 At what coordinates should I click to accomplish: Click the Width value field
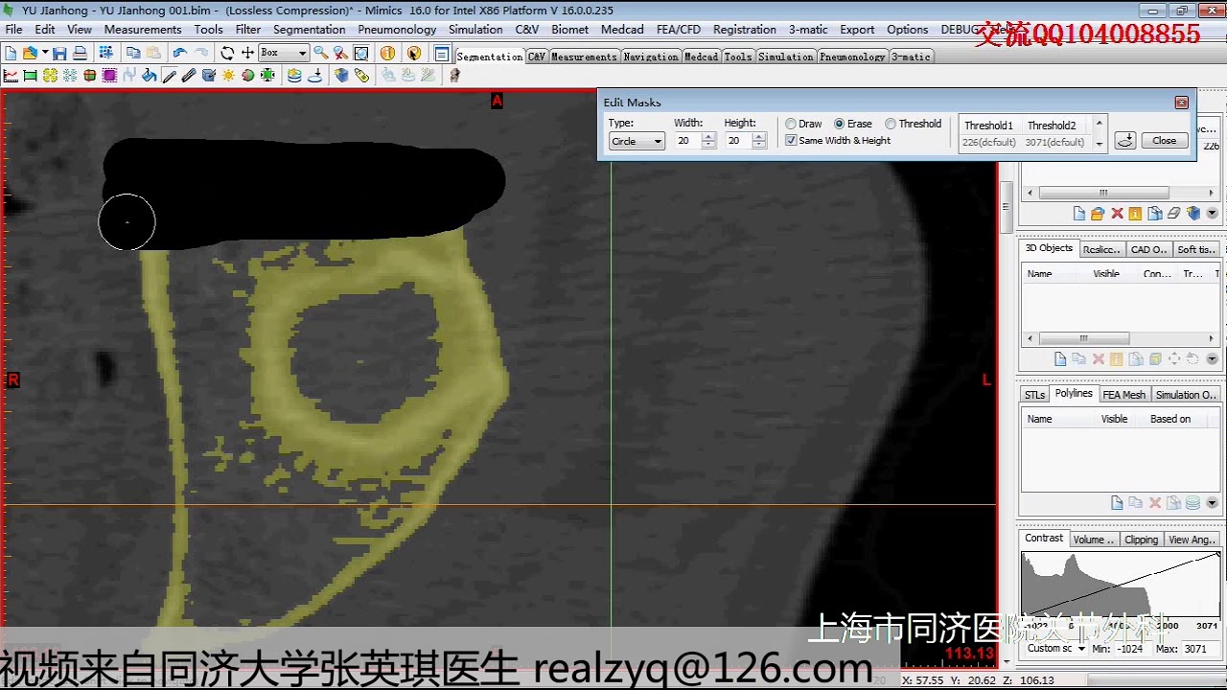687,141
